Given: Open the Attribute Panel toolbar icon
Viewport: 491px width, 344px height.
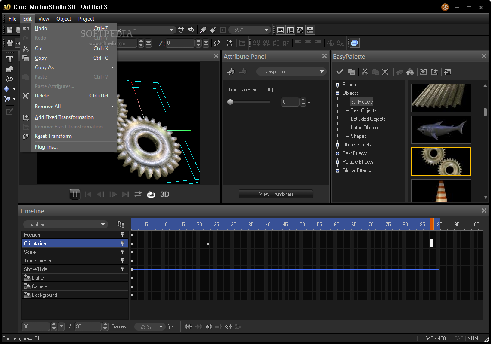Looking at the screenshot, I should pyautogui.click(x=281, y=30).
